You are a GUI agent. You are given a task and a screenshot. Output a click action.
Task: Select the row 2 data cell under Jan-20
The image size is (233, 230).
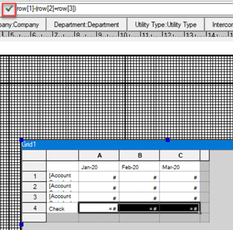click(x=99, y=187)
